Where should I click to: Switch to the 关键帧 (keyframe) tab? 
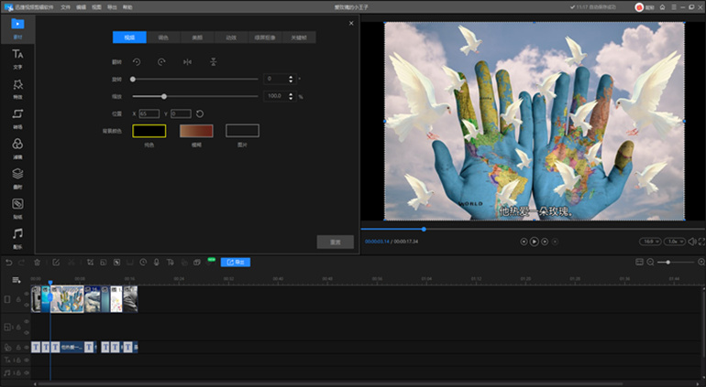click(299, 38)
